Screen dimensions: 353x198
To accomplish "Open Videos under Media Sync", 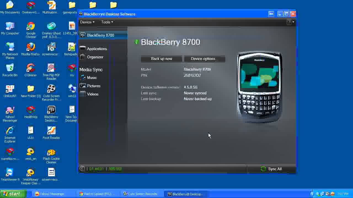I will tap(93, 94).
